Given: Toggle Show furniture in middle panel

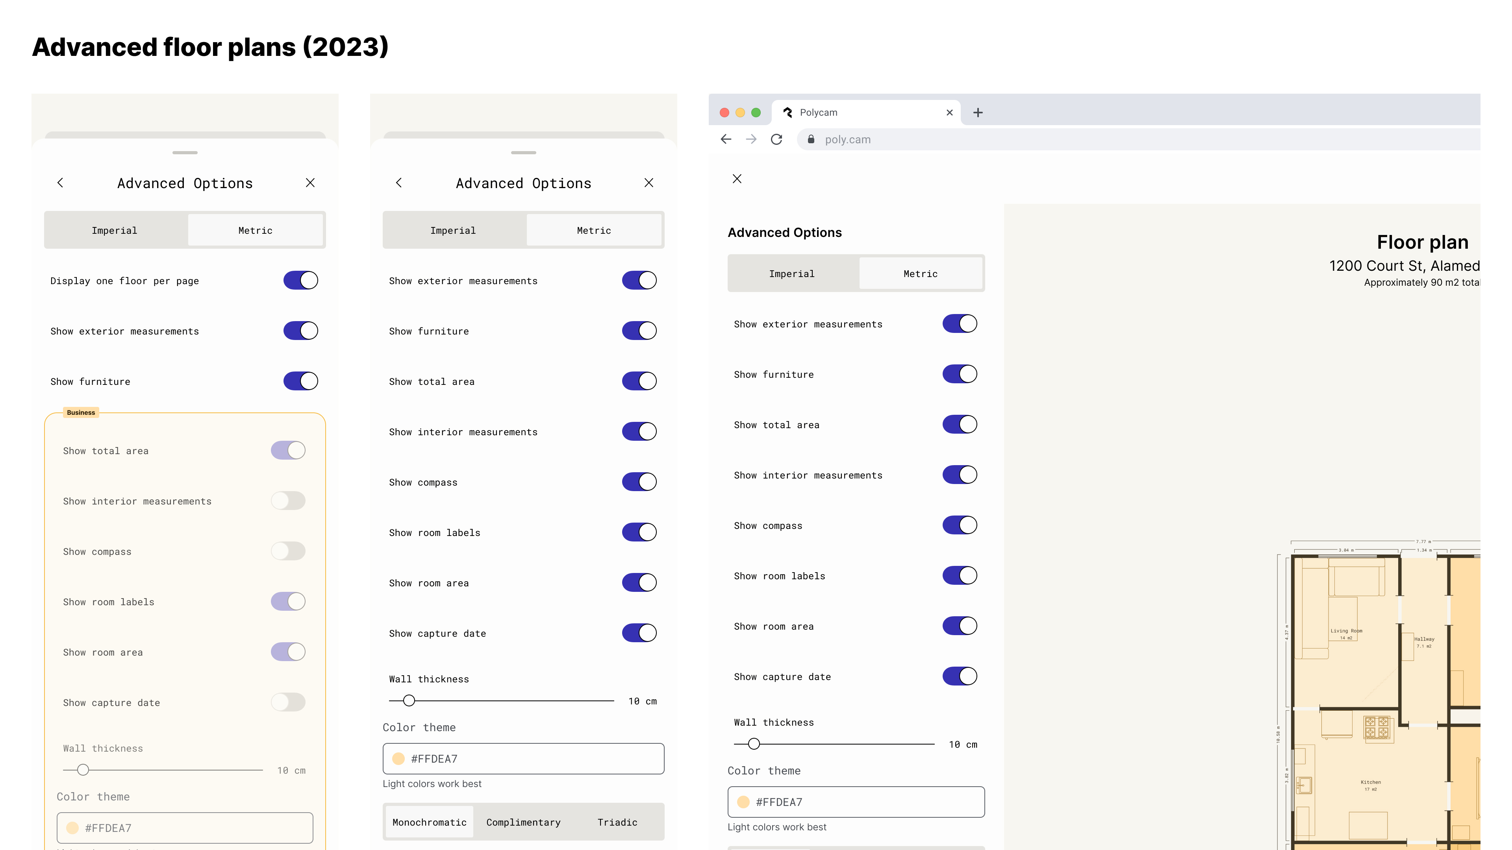Looking at the screenshot, I should pos(639,331).
